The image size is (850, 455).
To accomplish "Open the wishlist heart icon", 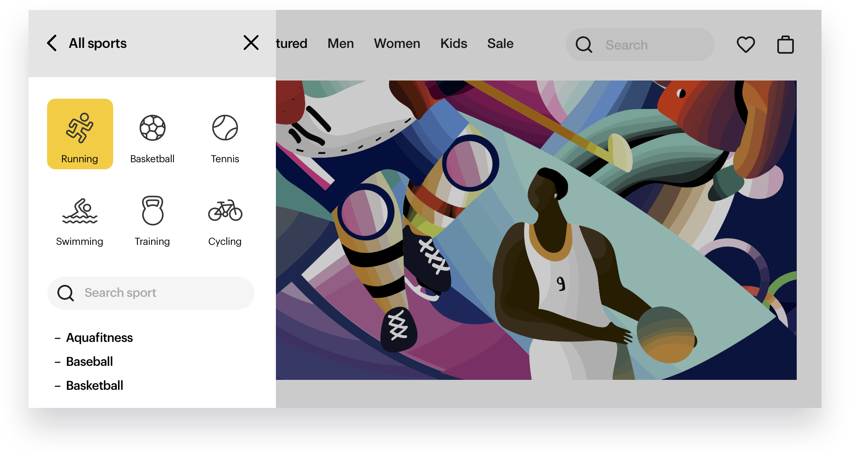I will [x=746, y=44].
